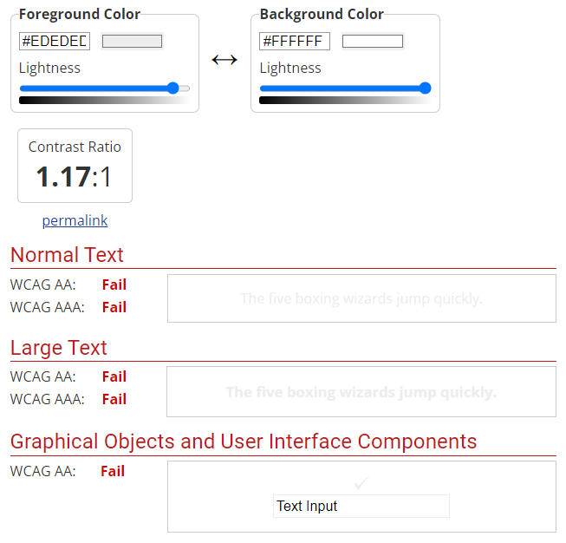Viewport: 566px width, 543px height.
Task: Click the background Lightness slider handle
Action: point(425,88)
